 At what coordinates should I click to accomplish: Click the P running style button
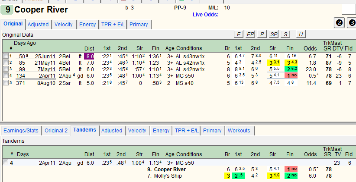[x=262, y=35]
